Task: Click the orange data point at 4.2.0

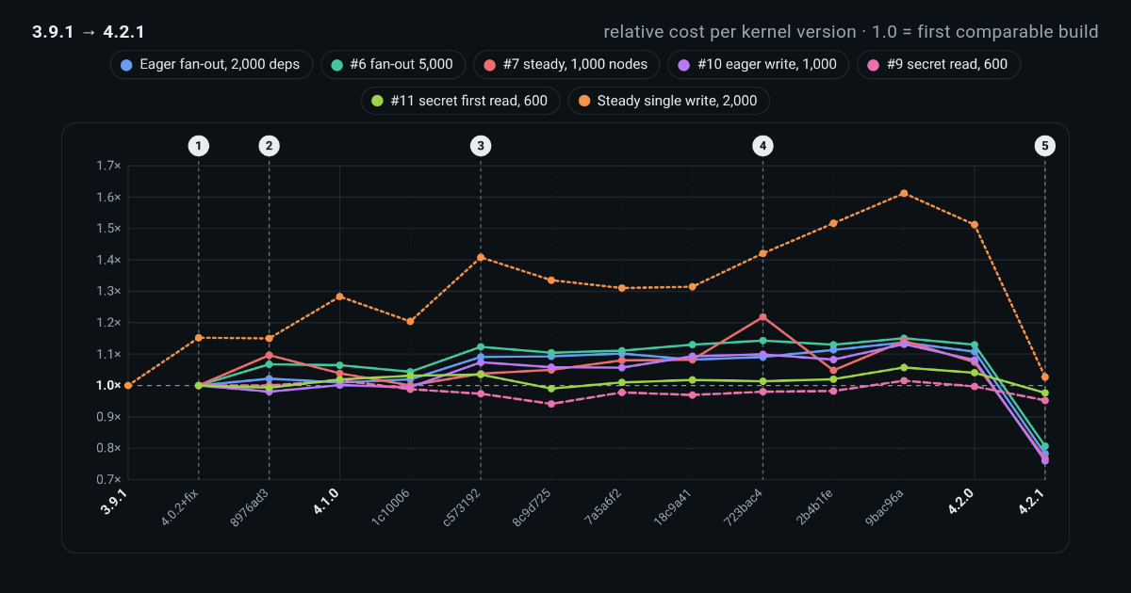Action: point(975,224)
